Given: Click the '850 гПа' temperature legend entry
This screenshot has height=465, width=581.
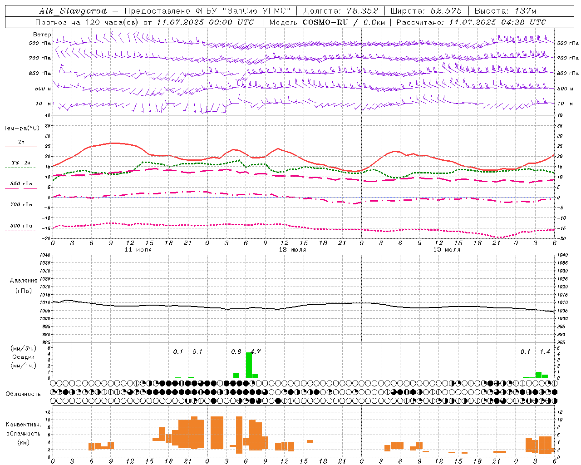Looking at the screenshot, I should pyautogui.click(x=21, y=184).
